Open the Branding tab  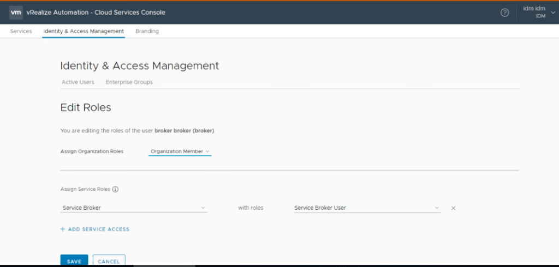pyautogui.click(x=147, y=32)
